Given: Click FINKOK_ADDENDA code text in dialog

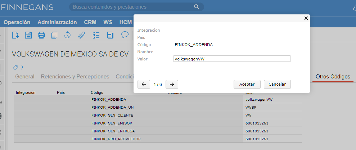Looking at the screenshot, I should click(x=194, y=45).
